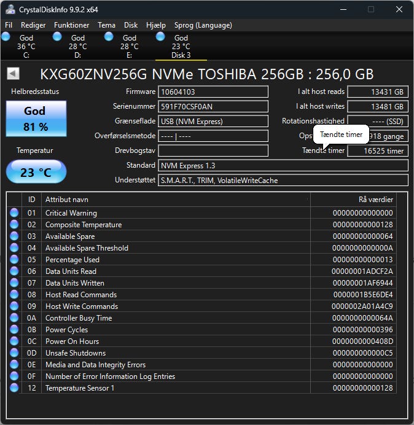Click raw value 00000001ADCF2A
414x425 pixels.
tap(362, 271)
